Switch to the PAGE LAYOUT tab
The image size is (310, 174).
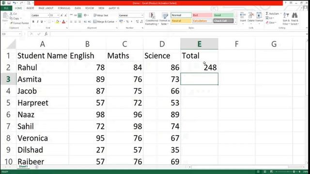(46, 8)
